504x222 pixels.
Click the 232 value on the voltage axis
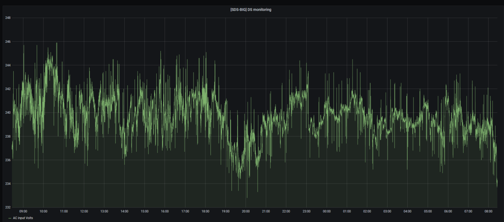click(x=8, y=207)
